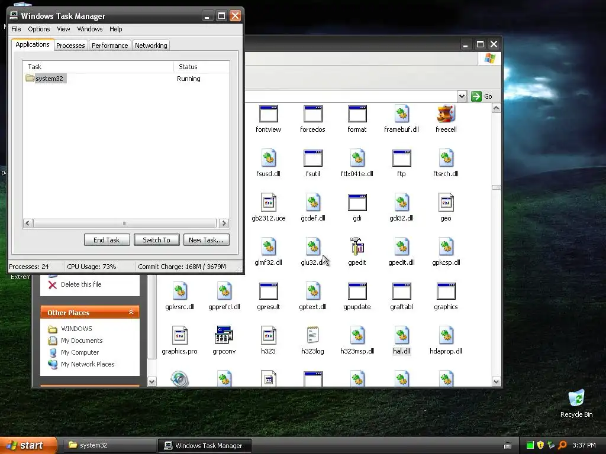Click the h323msp.dll file icon
Image resolution: width=606 pixels, height=454 pixels.
pos(357,336)
